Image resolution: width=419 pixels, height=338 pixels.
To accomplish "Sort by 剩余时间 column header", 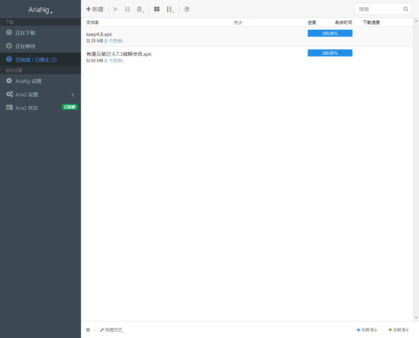I will tap(344, 23).
